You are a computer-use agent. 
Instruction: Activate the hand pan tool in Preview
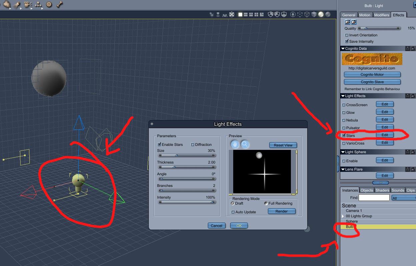pyautogui.click(x=235, y=144)
